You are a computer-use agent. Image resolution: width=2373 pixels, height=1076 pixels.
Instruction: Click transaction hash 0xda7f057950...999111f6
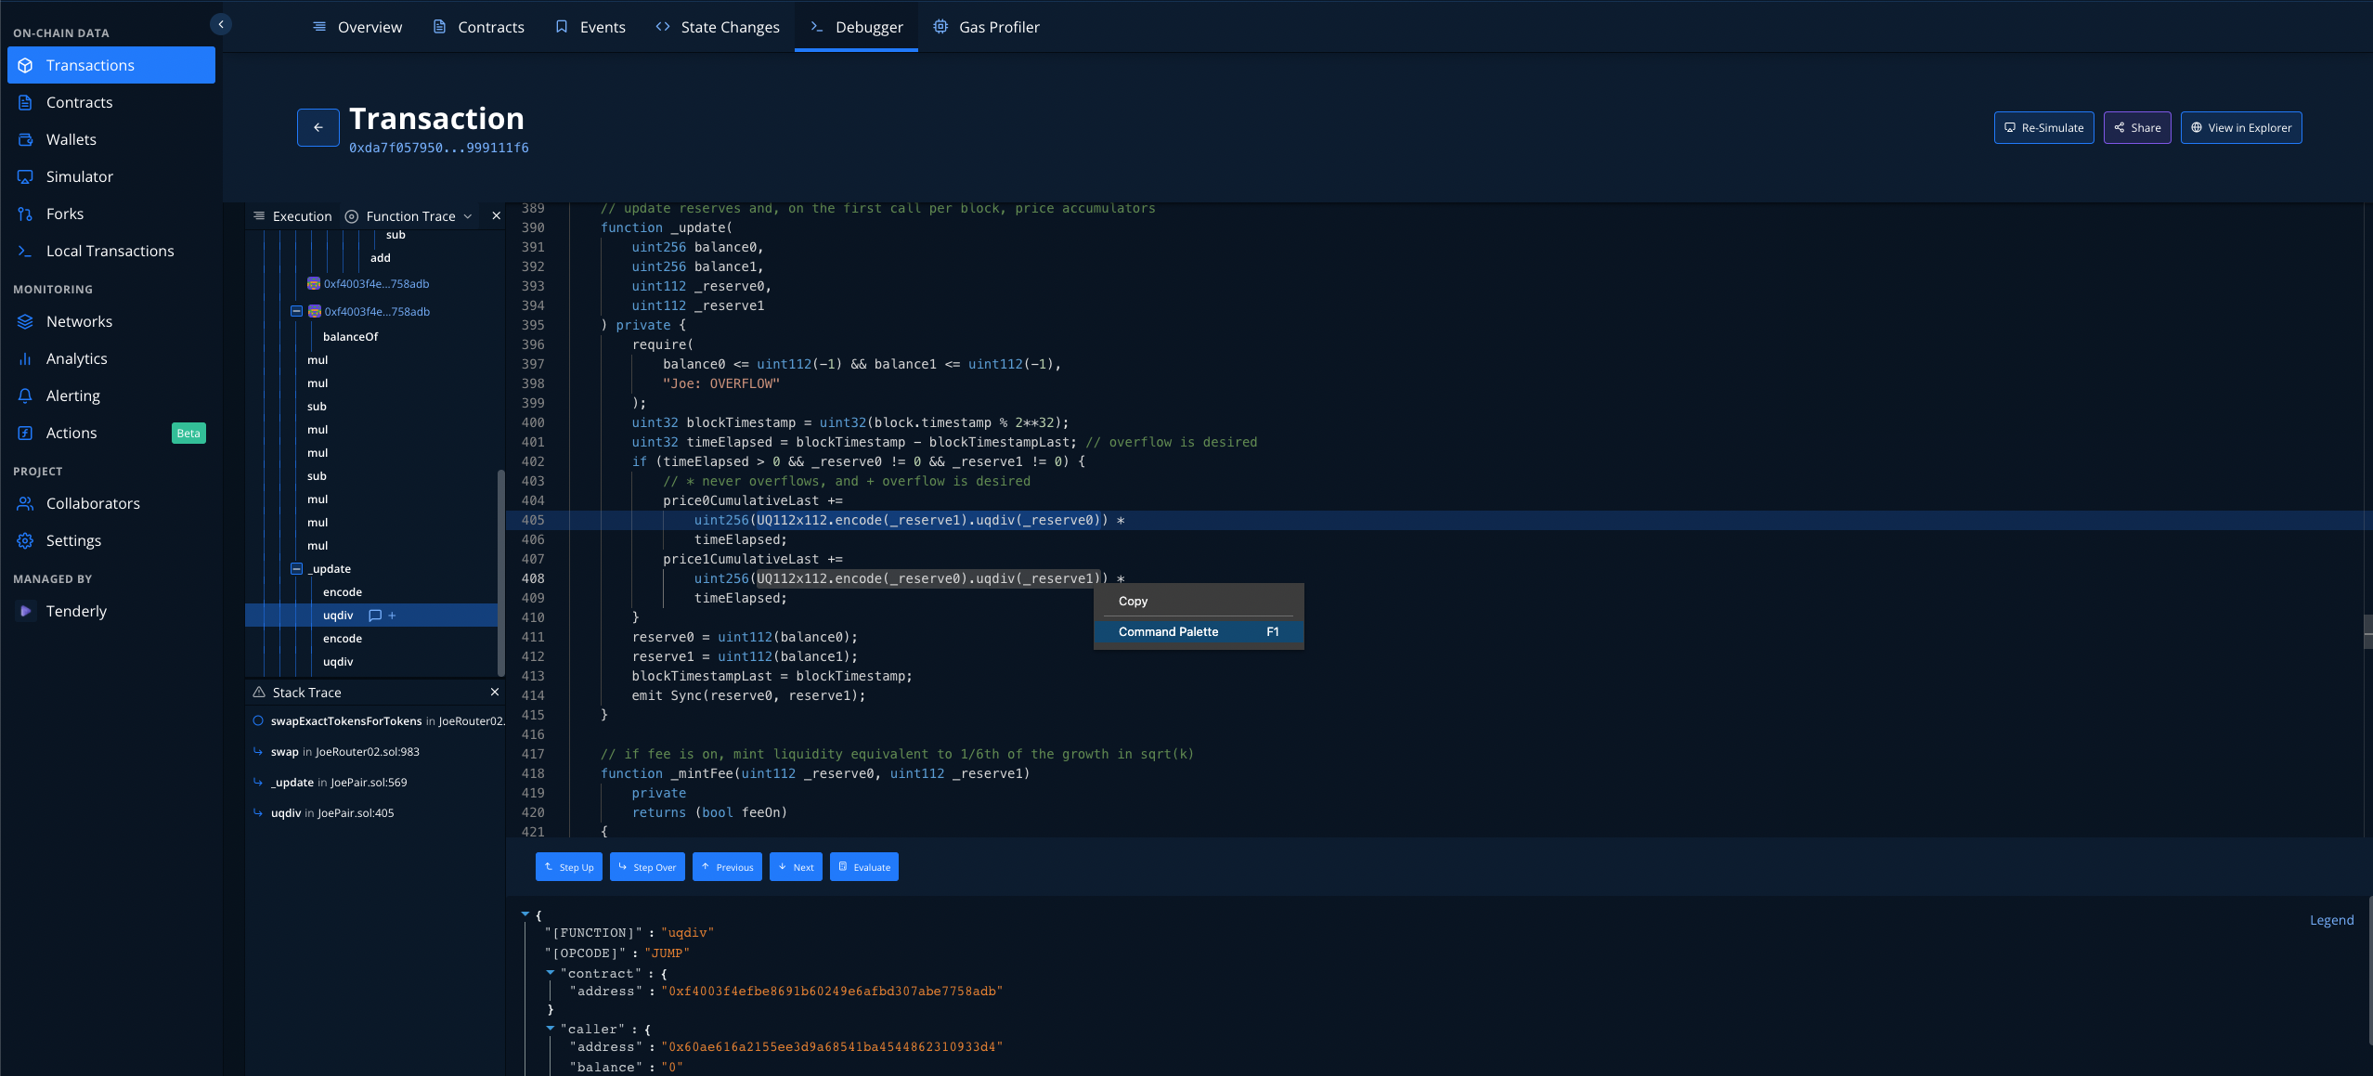click(439, 148)
